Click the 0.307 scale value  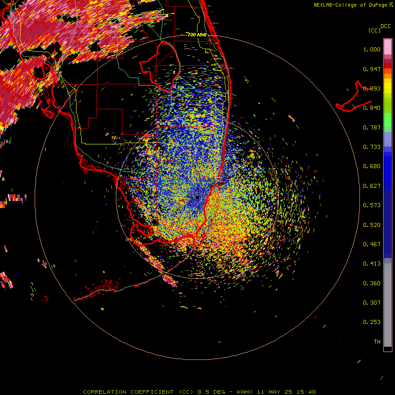[x=372, y=303]
